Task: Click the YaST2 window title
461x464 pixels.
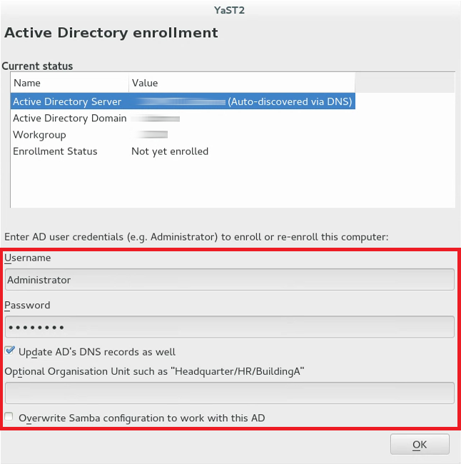Action: click(230, 11)
